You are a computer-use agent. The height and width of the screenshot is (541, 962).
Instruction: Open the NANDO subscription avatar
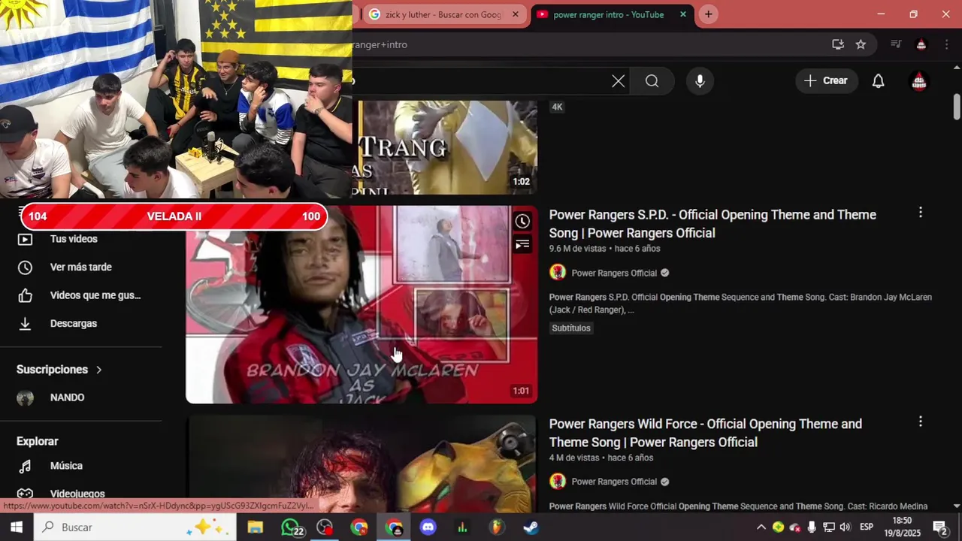tap(25, 397)
